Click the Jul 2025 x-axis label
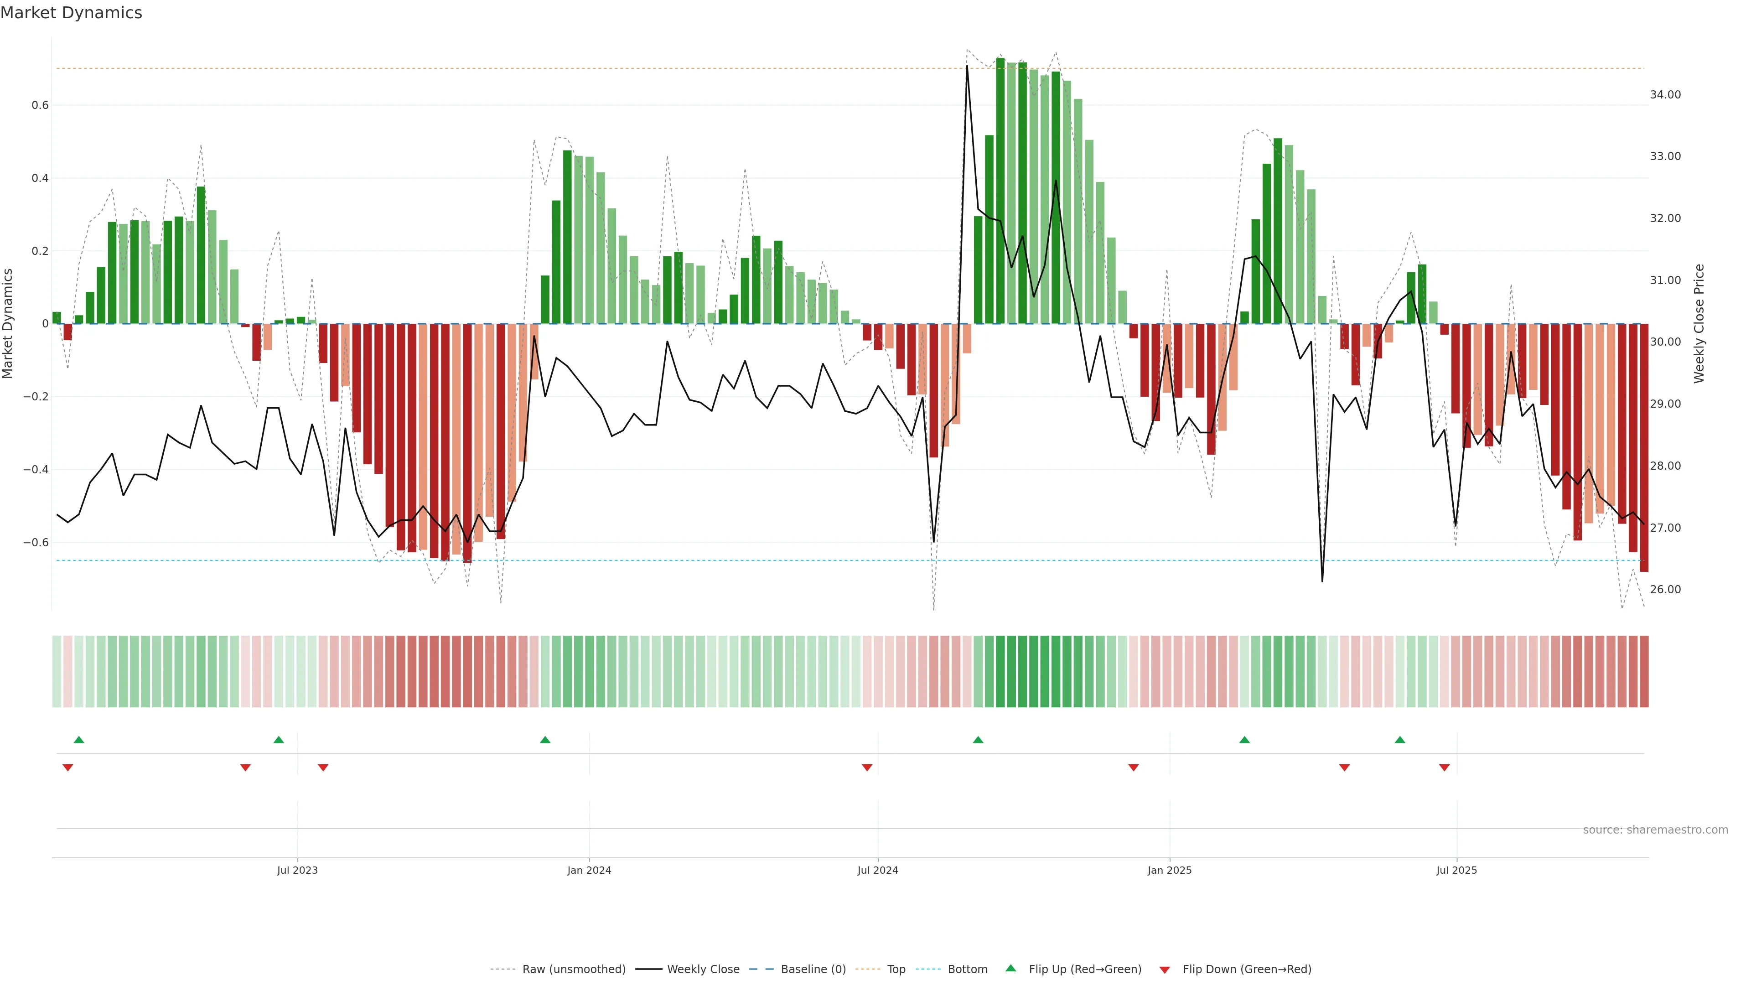The width and height of the screenshot is (1751, 985). pos(1456,871)
